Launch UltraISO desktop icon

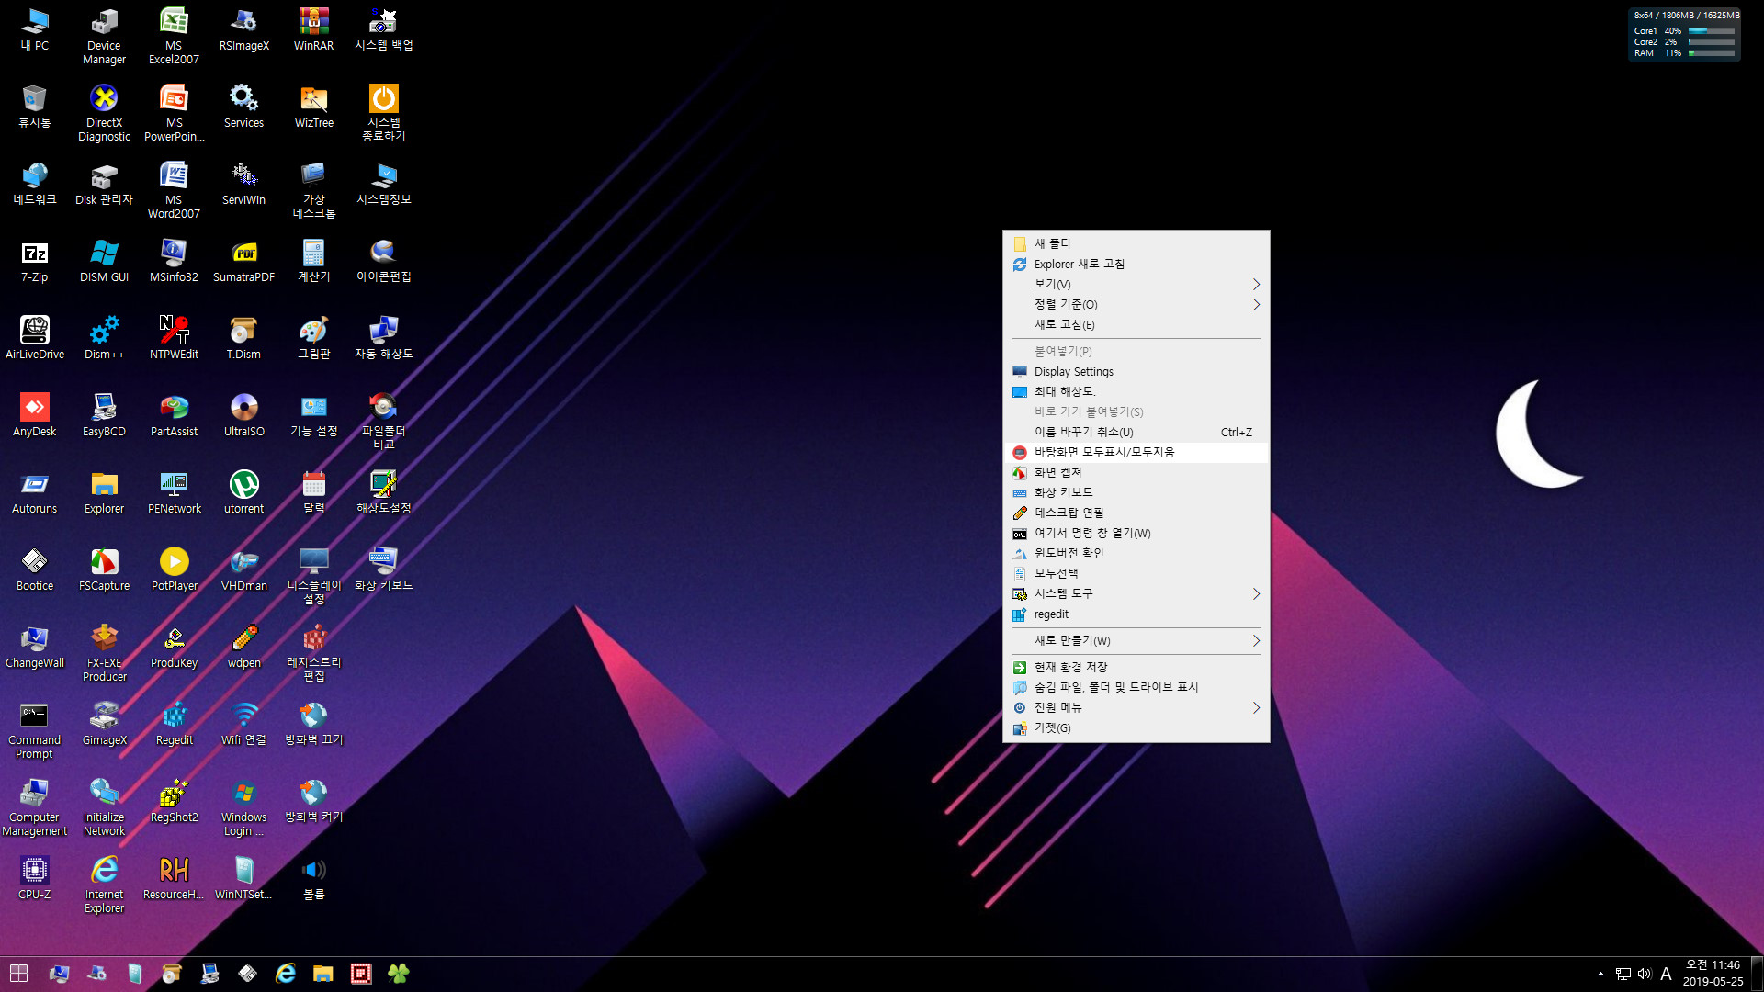(243, 416)
